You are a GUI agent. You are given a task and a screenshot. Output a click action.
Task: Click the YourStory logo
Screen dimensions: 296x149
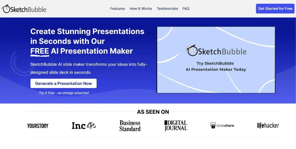point(38,126)
